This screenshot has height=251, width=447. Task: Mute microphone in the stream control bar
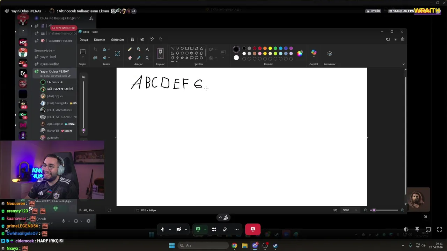(163, 229)
